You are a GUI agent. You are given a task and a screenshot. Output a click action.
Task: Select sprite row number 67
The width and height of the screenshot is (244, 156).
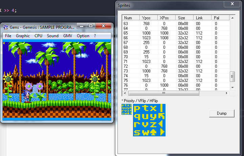(176, 43)
